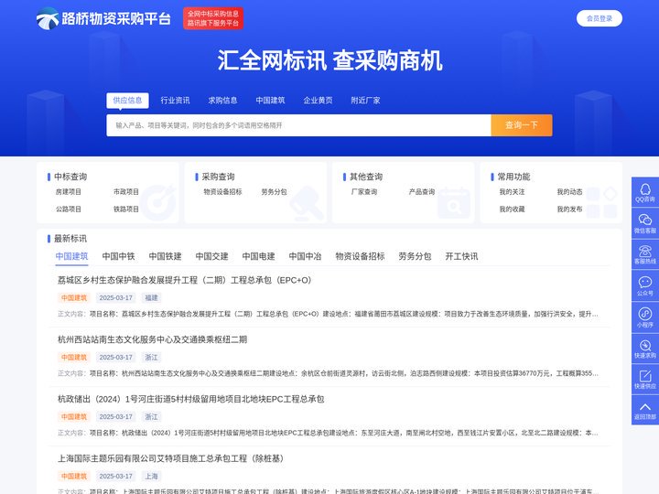Switch to 中国铁建 tab
Image resolution: width=659 pixels, height=494 pixels.
point(165,256)
